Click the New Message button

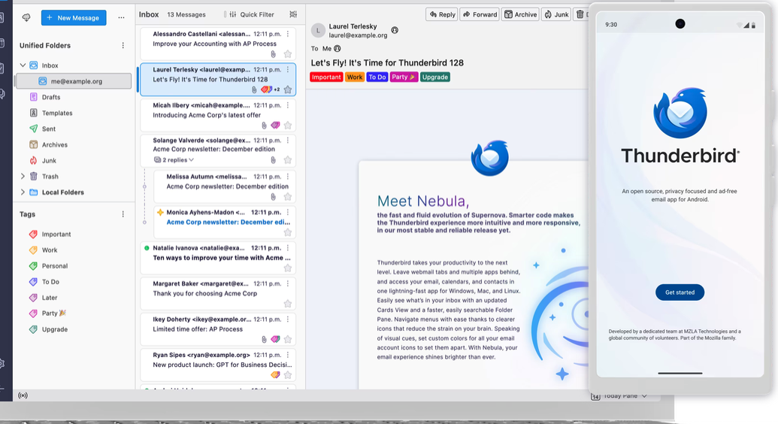[74, 17]
